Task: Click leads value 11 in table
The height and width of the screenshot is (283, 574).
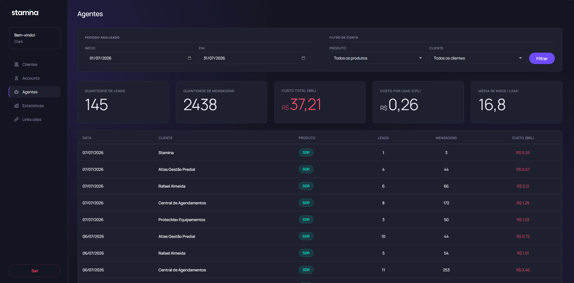Action: (x=383, y=270)
